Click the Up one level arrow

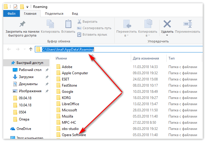tap(31, 49)
